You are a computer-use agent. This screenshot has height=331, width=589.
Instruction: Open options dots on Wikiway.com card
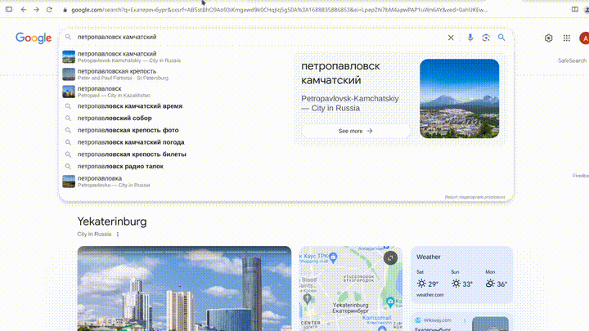[x=465, y=320]
